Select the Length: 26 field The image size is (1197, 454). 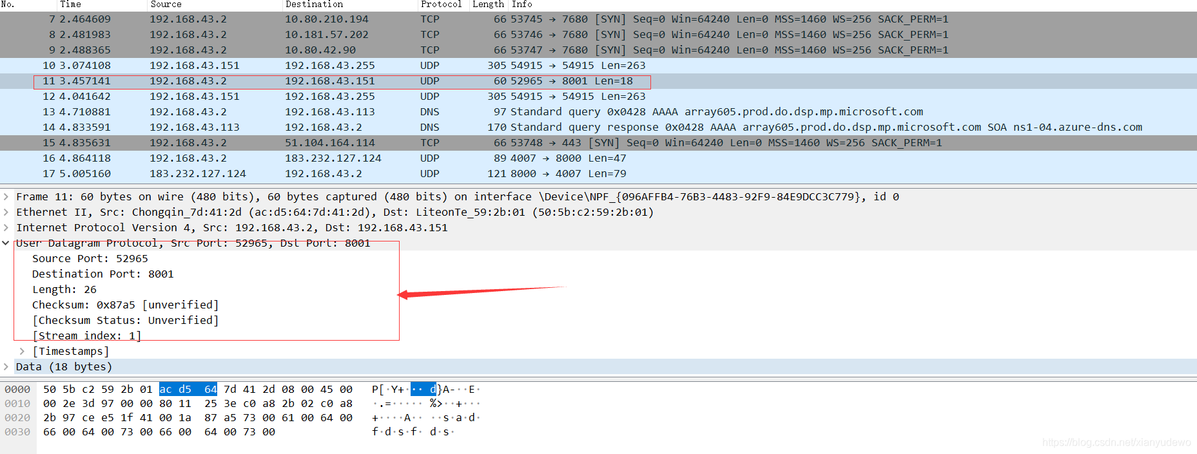coord(64,290)
